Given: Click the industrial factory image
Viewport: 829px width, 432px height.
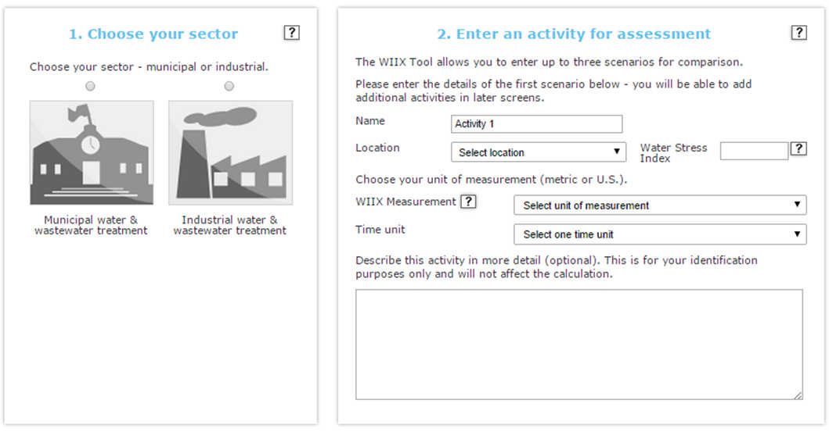Looking at the screenshot, I should tap(230, 153).
